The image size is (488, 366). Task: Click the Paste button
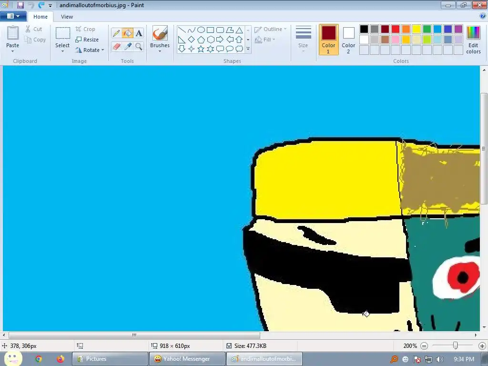[x=13, y=37]
